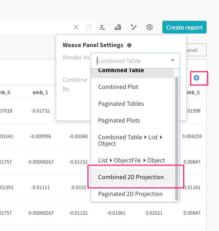Click the snowflake icon beside Weave Panel Settings
219x231 pixels.
(x=129, y=45)
